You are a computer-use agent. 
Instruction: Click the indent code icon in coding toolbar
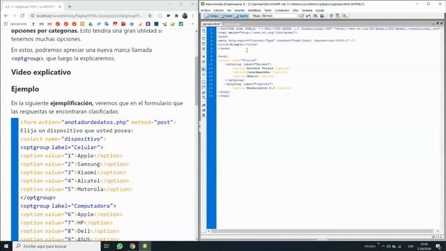[203, 105]
